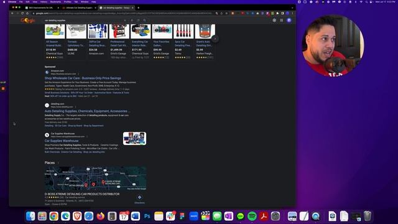This screenshot has height=224, width=398.
Task: Open Chrome three-dot menu
Action: [292, 13]
